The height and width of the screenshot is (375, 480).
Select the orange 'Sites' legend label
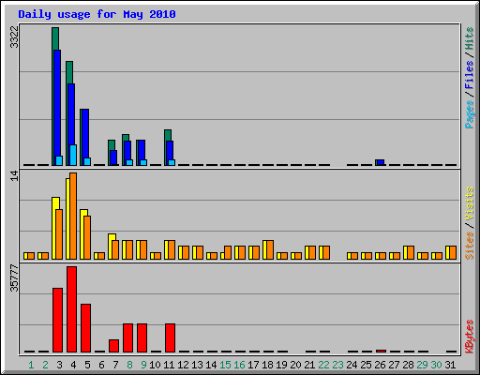coord(469,246)
